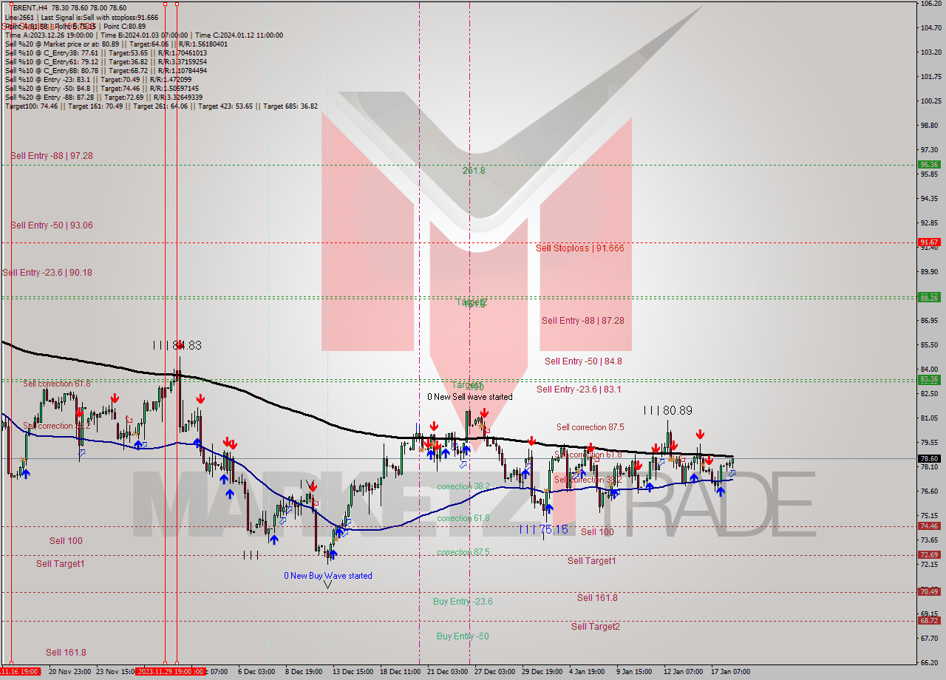Click the '12 Jan 07:00' time axis label
This screenshot has width=946, height=680.
point(682,672)
